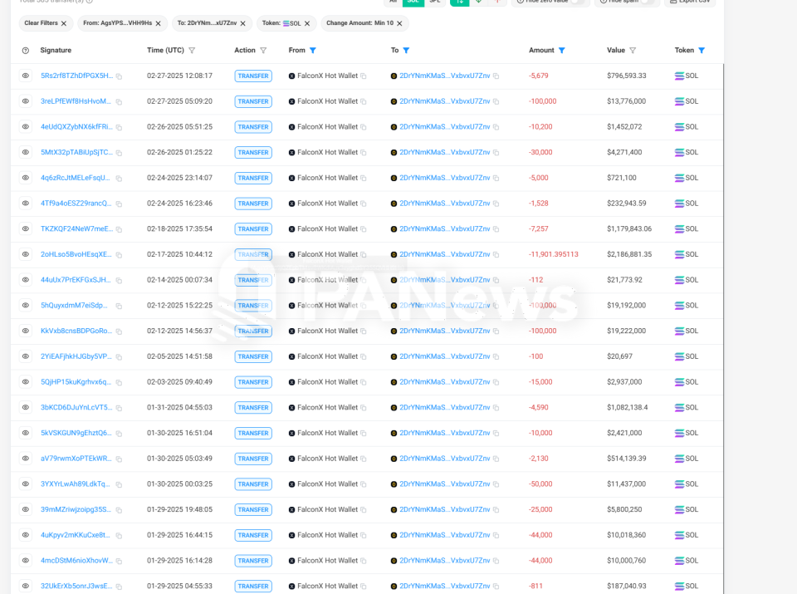This screenshot has height=594, width=797.
Task: Select the timestamp 01-30-2025 05:03:49
Action: (x=179, y=459)
